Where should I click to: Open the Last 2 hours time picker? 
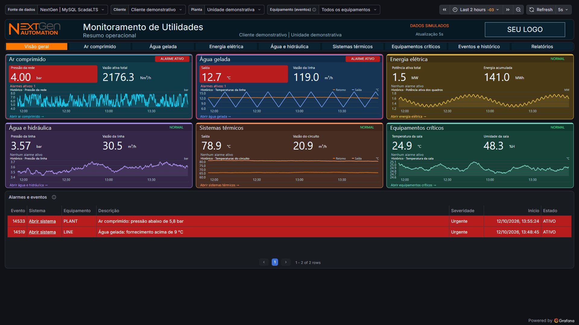[x=476, y=10]
